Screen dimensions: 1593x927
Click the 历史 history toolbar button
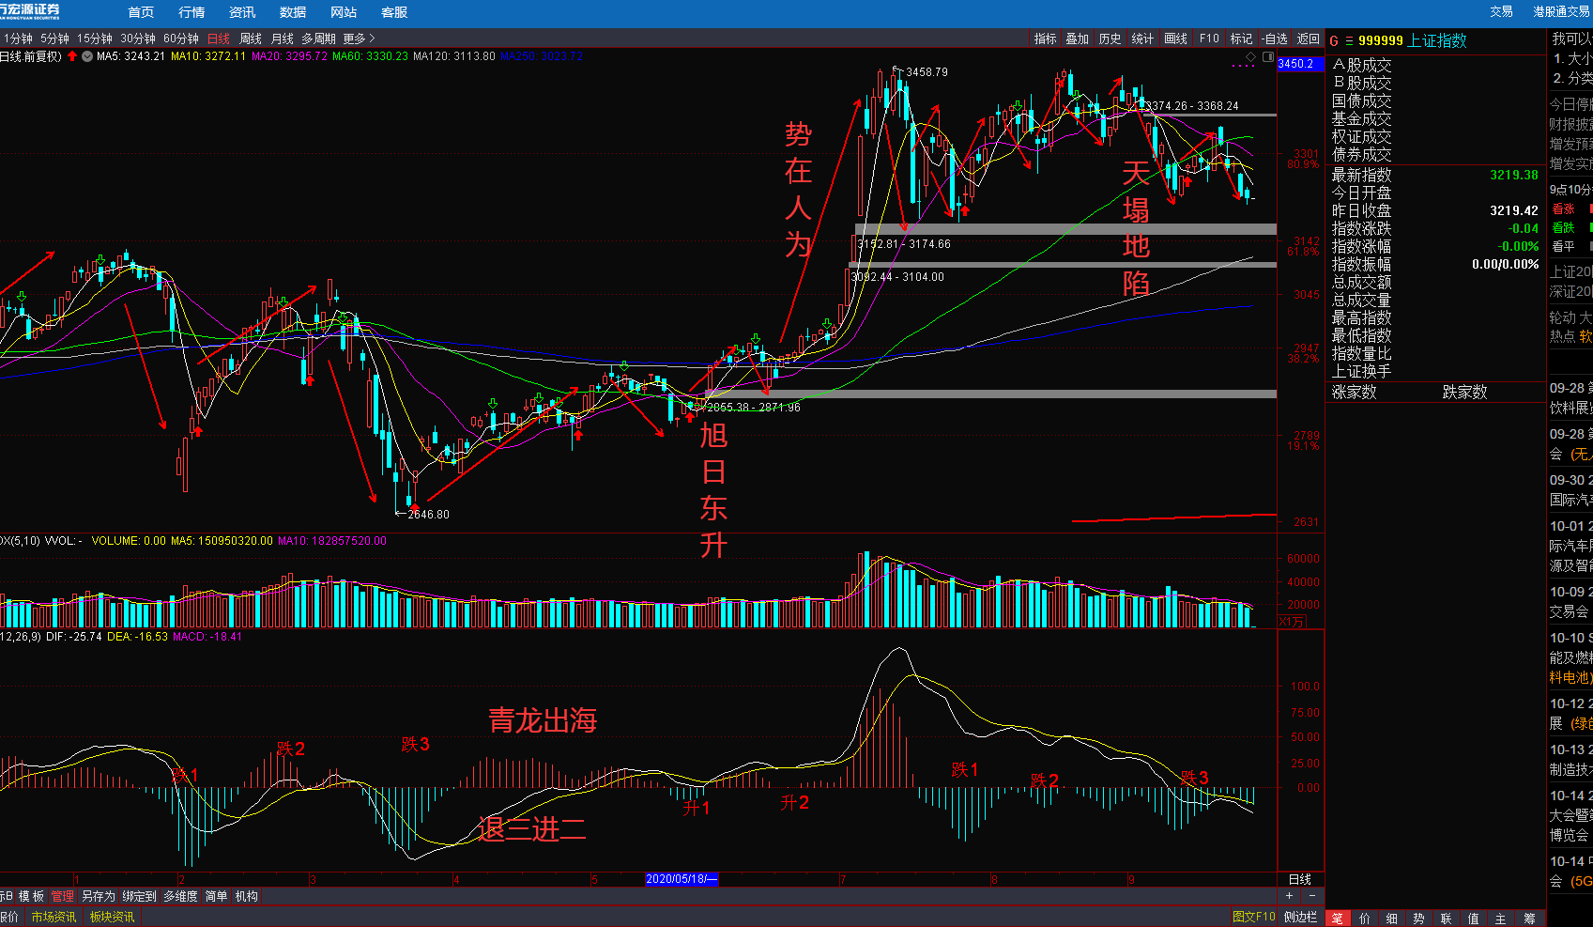pos(1110,39)
